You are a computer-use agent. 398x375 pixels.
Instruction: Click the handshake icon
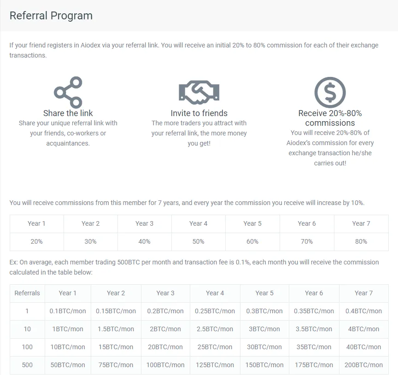[x=199, y=93]
